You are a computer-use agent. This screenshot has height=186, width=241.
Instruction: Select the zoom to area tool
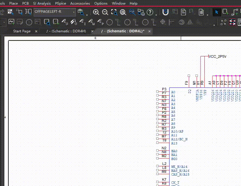point(114,12)
